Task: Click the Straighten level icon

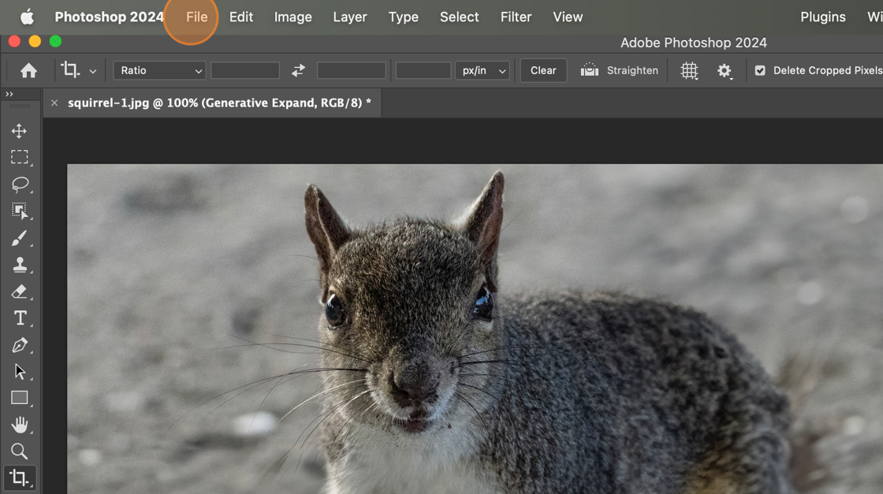Action: pos(590,70)
